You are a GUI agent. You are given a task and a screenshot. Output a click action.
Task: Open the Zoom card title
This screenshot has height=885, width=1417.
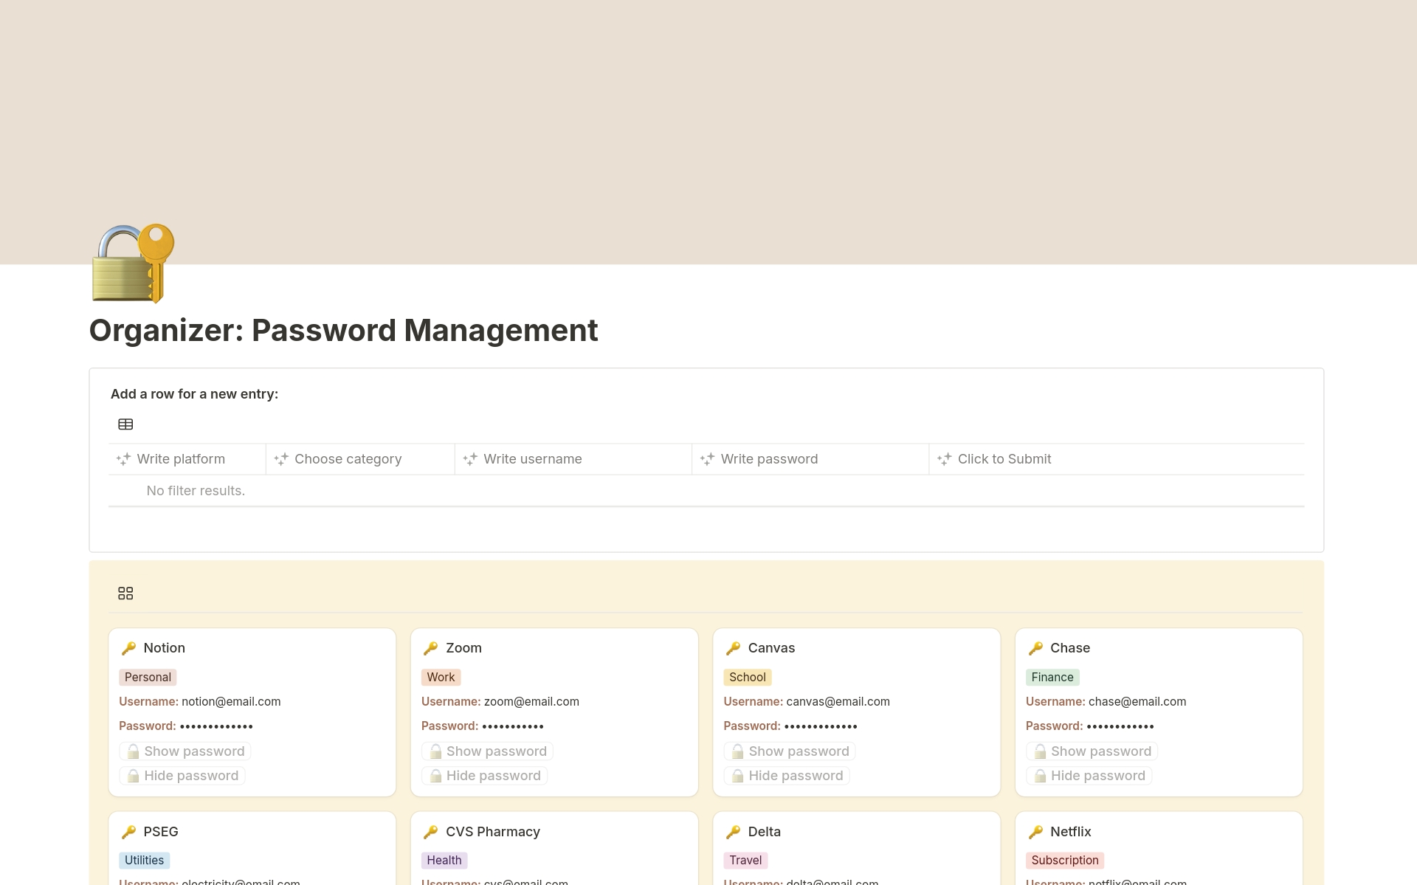(x=463, y=648)
